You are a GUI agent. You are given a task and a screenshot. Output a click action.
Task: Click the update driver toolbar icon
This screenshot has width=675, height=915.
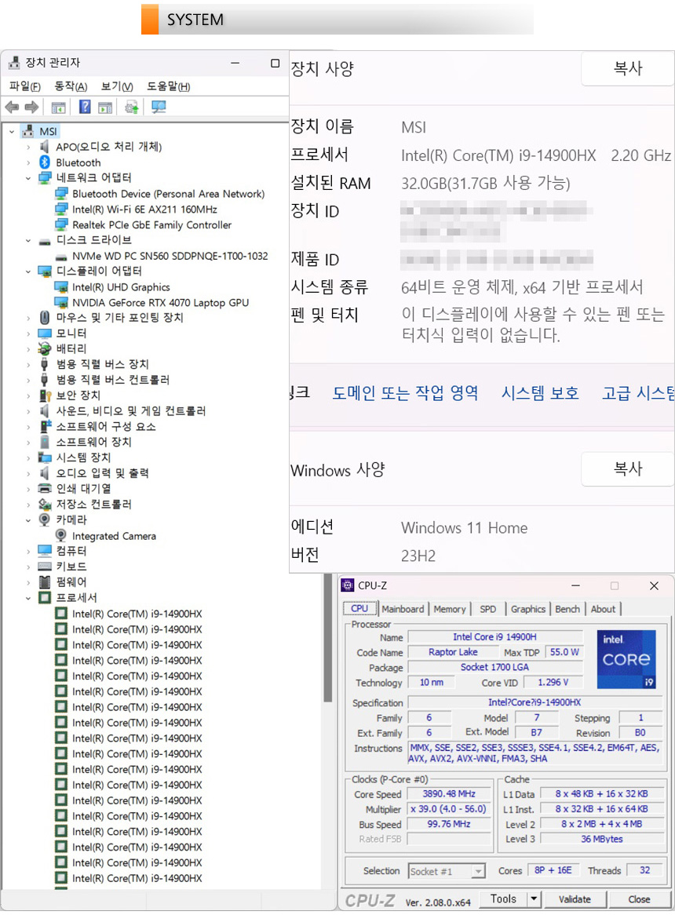pyautogui.click(x=132, y=108)
